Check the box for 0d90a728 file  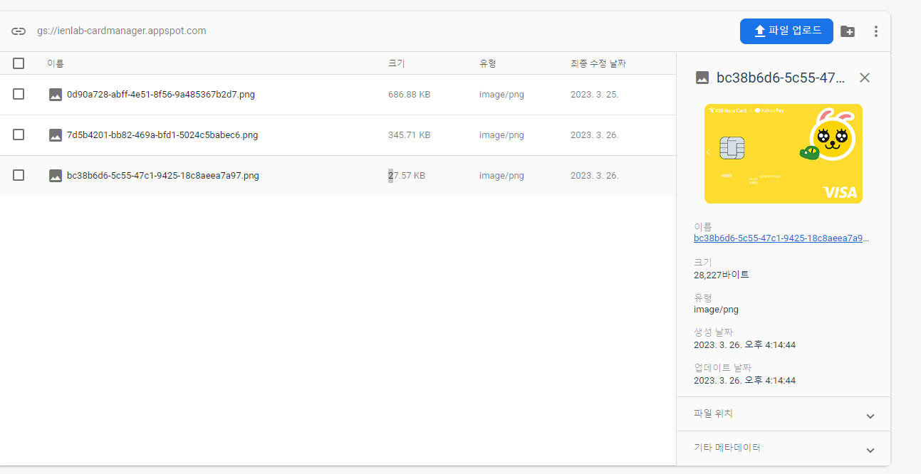coord(19,94)
